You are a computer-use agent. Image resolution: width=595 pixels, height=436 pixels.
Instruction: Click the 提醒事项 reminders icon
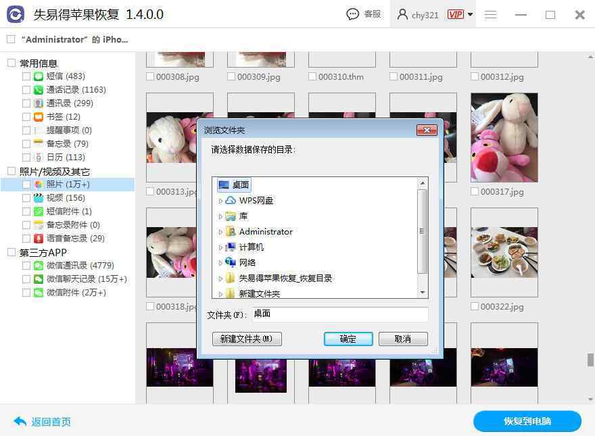coord(39,130)
